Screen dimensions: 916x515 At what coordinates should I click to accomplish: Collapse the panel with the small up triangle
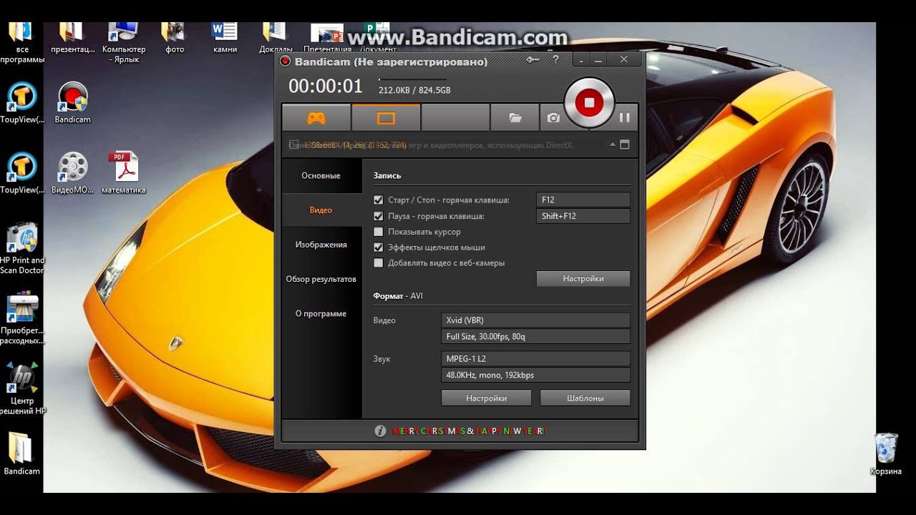(x=613, y=144)
